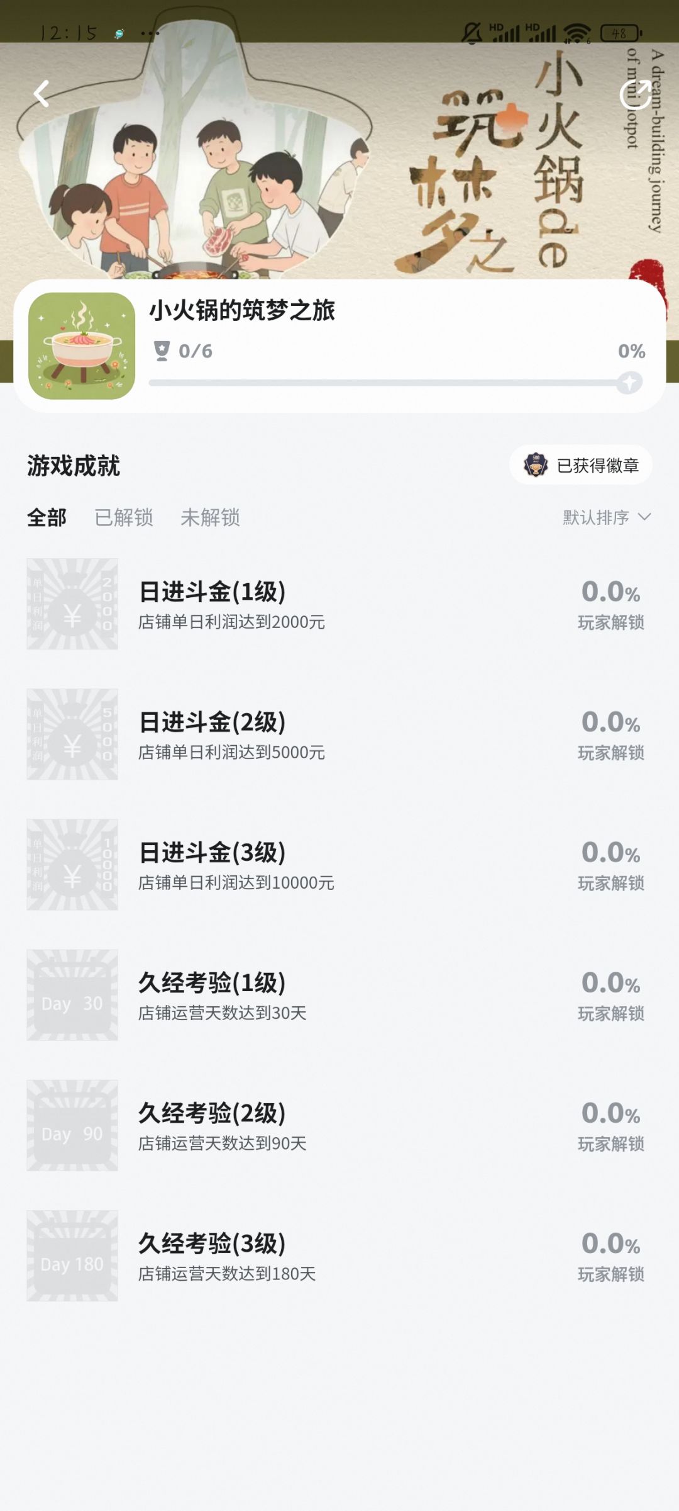This screenshot has width=679, height=1511.
Task: Tap the star marker at progress bar end
Action: 629,382
